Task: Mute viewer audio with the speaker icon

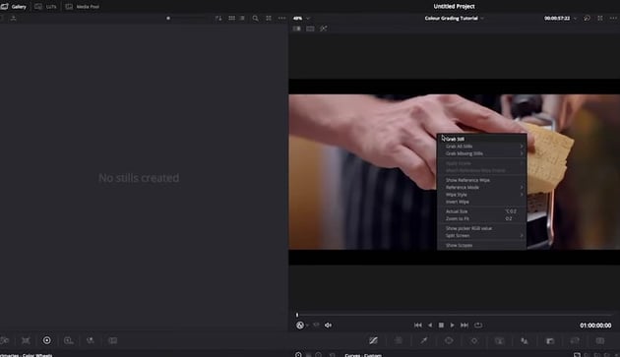Action: coord(328,325)
